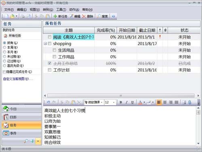Apply Underline formatting in note editor
The width and height of the screenshot is (202, 152).
tap(133, 102)
